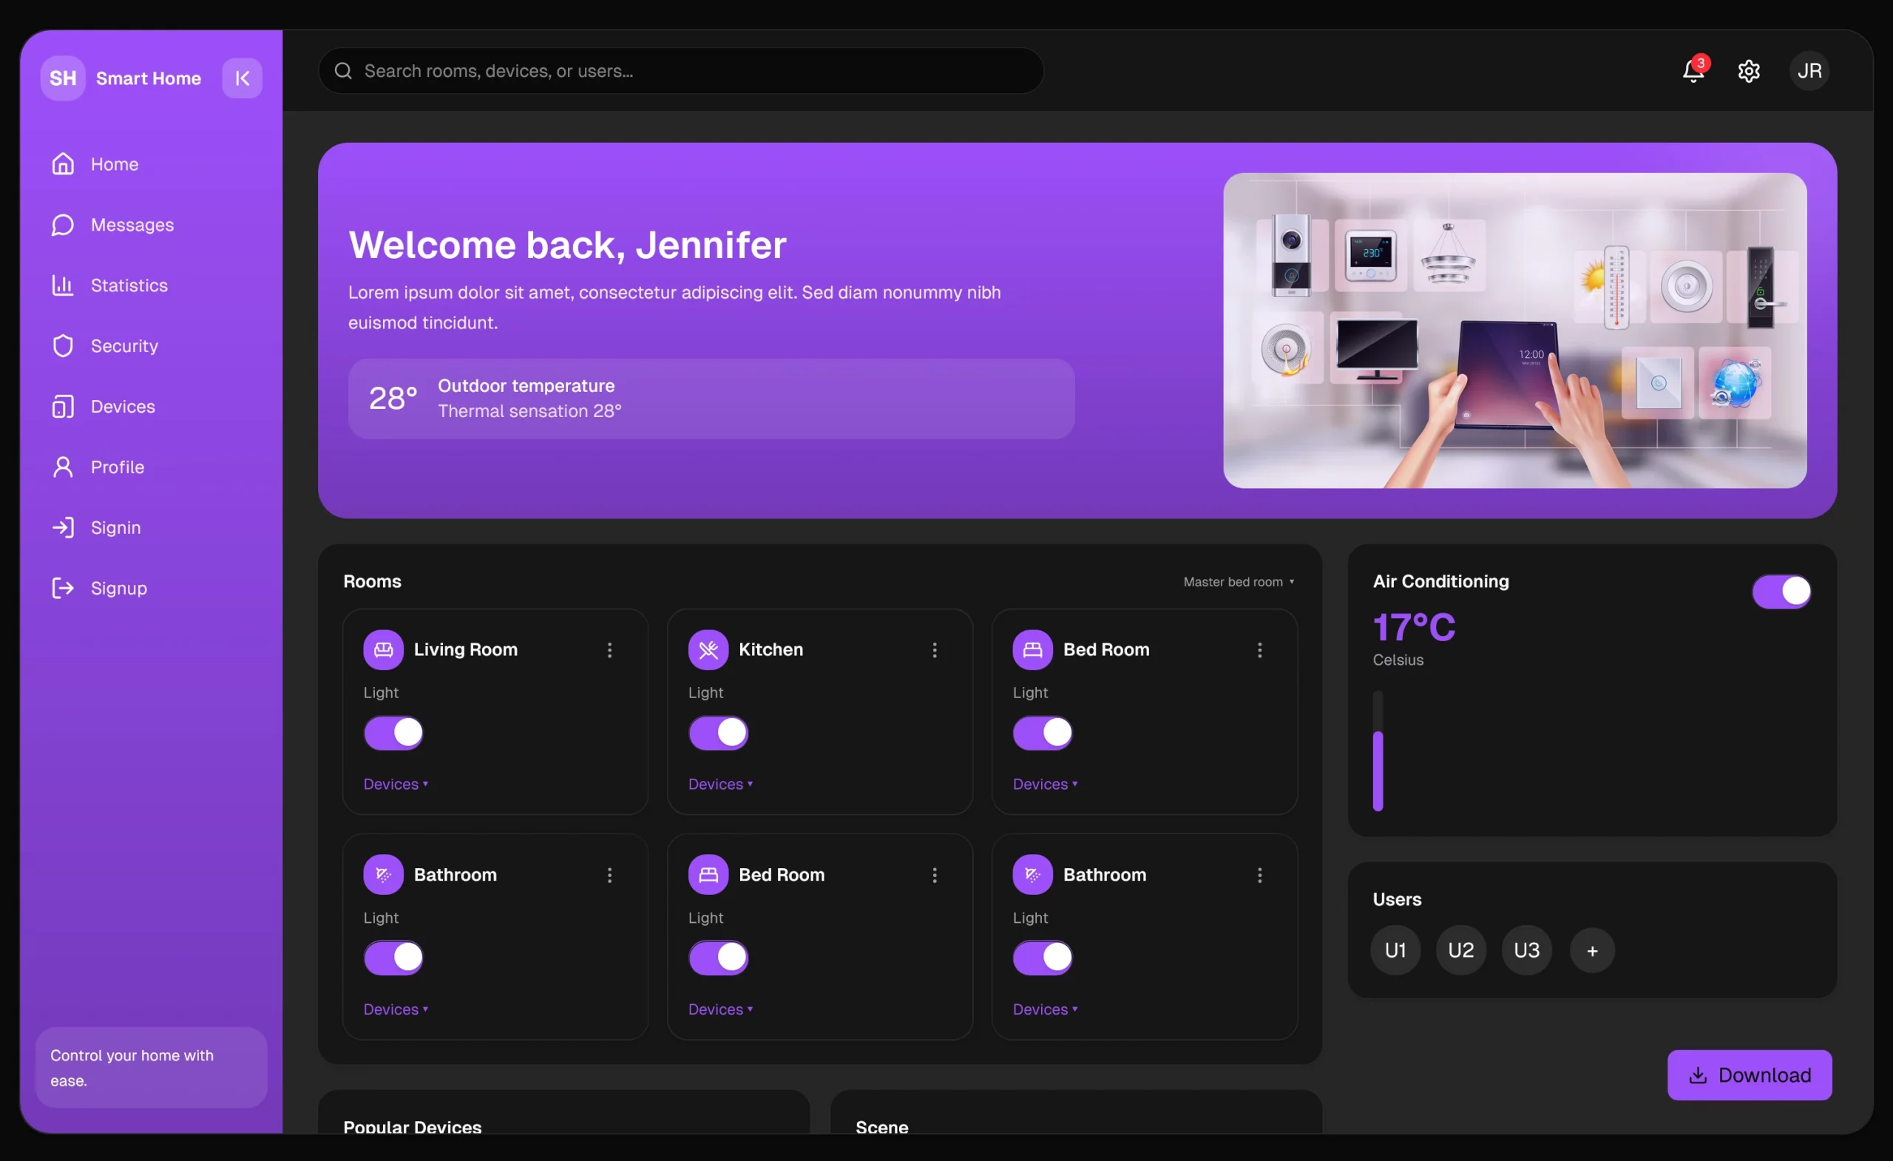The width and height of the screenshot is (1893, 1161).
Task: Open the Master bed room dropdown
Action: click(x=1238, y=582)
